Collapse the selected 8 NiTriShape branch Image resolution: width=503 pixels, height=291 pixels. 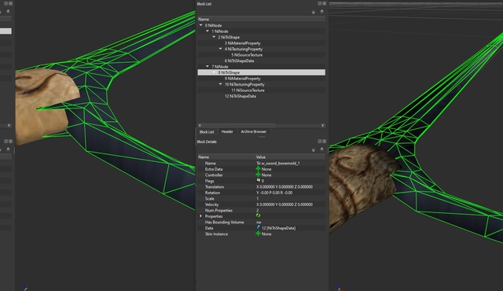click(x=214, y=72)
